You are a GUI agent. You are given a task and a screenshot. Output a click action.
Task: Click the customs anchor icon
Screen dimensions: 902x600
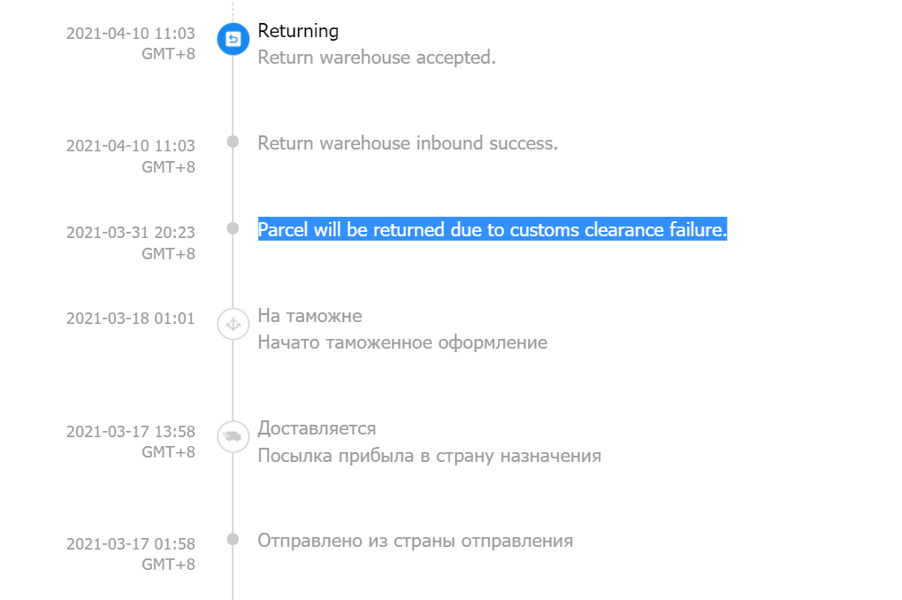click(233, 324)
